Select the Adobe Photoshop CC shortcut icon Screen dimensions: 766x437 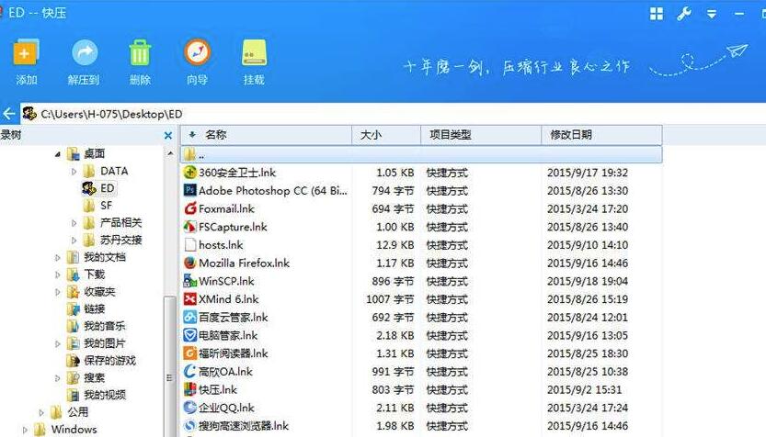[189, 190]
